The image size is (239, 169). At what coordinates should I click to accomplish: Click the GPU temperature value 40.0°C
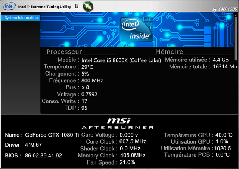click(224, 135)
